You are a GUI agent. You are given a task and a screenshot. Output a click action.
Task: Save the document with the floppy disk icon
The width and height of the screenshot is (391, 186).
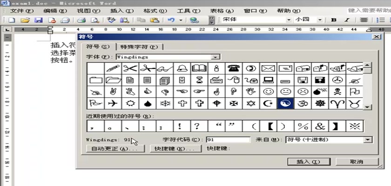point(38,20)
